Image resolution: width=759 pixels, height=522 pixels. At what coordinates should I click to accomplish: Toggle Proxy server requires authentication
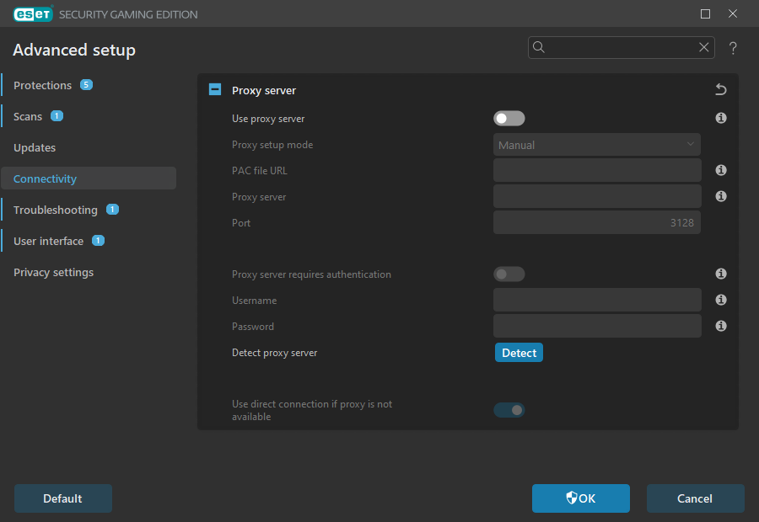[x=509, y=274]
